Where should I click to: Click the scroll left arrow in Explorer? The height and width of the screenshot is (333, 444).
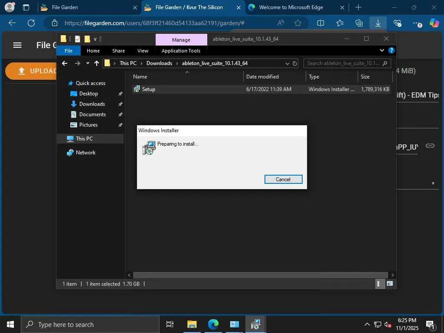tap(129, 275)
